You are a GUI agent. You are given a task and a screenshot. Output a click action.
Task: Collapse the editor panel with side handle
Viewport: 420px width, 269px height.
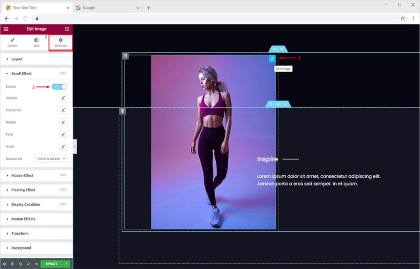tap(75, 147)
